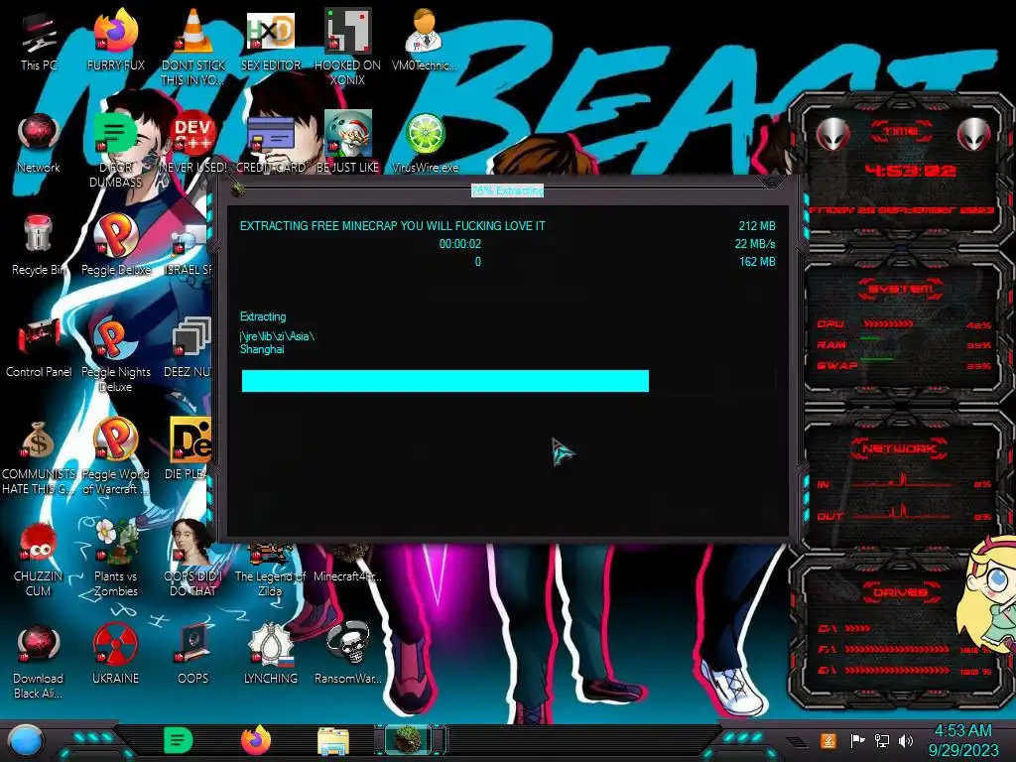1016x762 pixels.
Task: Click the left alien head on TIME gadget
Action: [832, 134]
